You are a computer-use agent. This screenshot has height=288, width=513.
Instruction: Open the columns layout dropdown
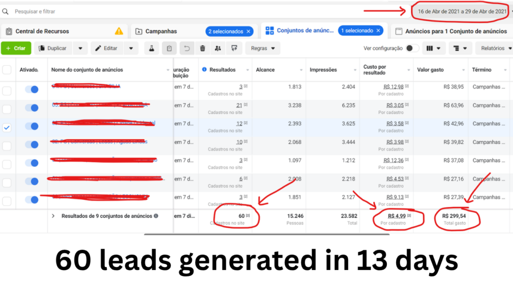(x=433, y=48)
